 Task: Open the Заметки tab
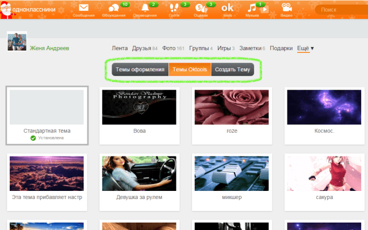[252, 48]
